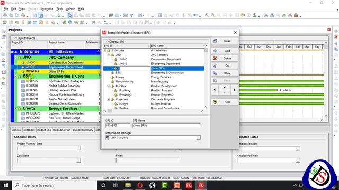Switch to the Spending Plan tab
Image resolution: width=339 pixels, height=190 pixels.
pos(62,130)
